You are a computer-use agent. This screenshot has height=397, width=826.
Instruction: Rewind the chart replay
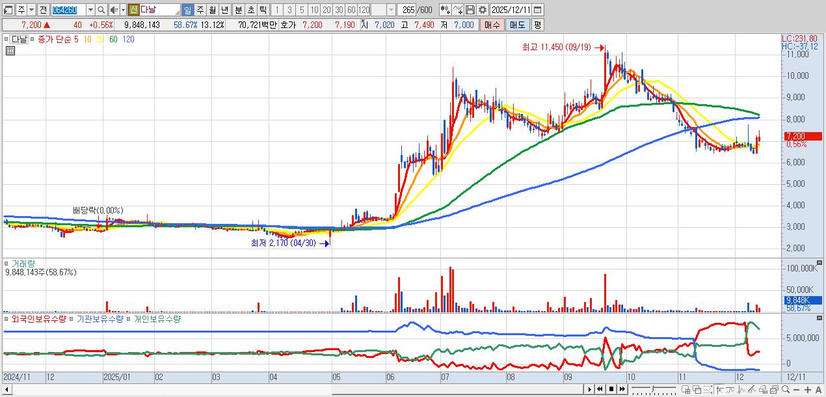point(600,390)
